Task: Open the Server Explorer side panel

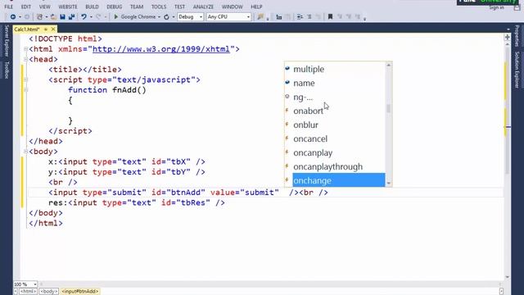Action: tap(7, 40)
